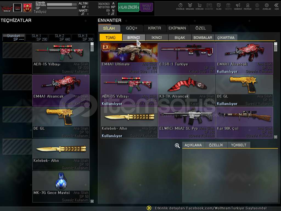
Task: Open the Sıralama ranking icon
Action: (190, 6)
